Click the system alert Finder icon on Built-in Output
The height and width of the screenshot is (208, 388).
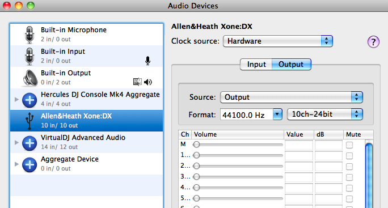click(137, 82)
